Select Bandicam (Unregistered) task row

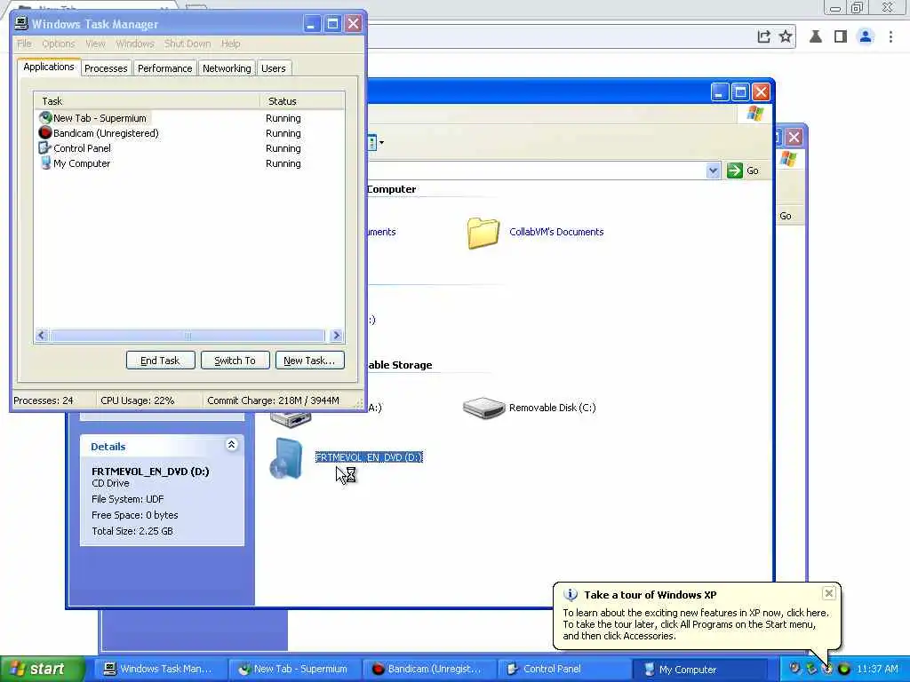click(x=188, y=133)
